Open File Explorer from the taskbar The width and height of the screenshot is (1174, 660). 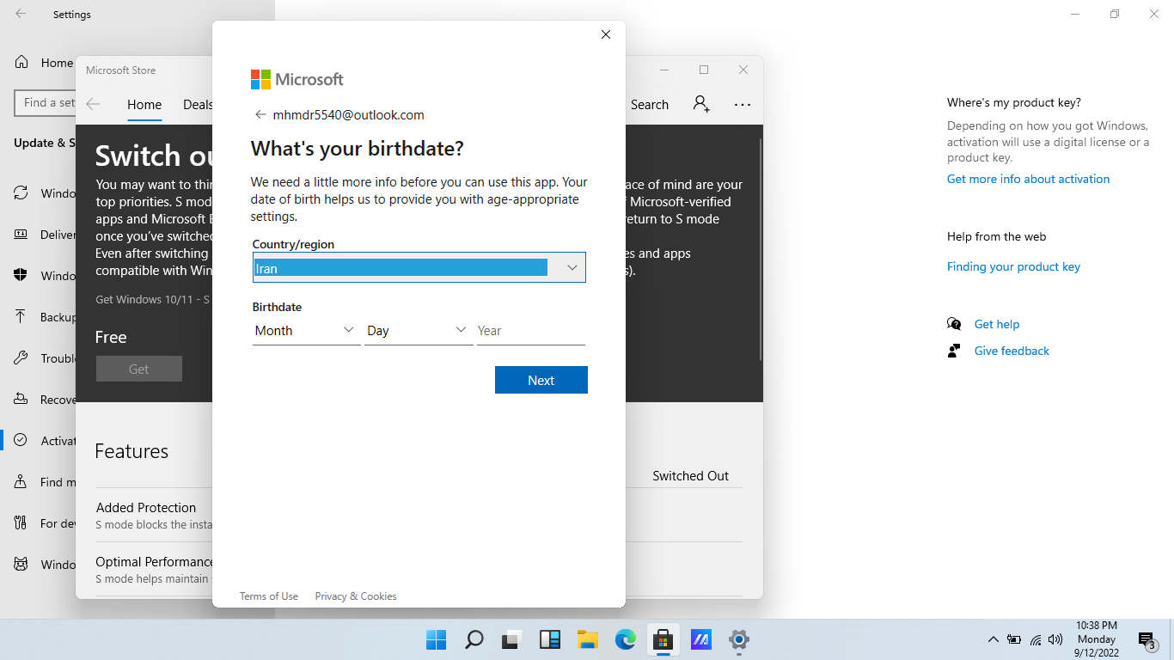point(587,639)
